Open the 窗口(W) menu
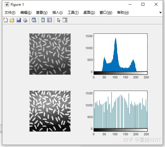 point(106,13)
